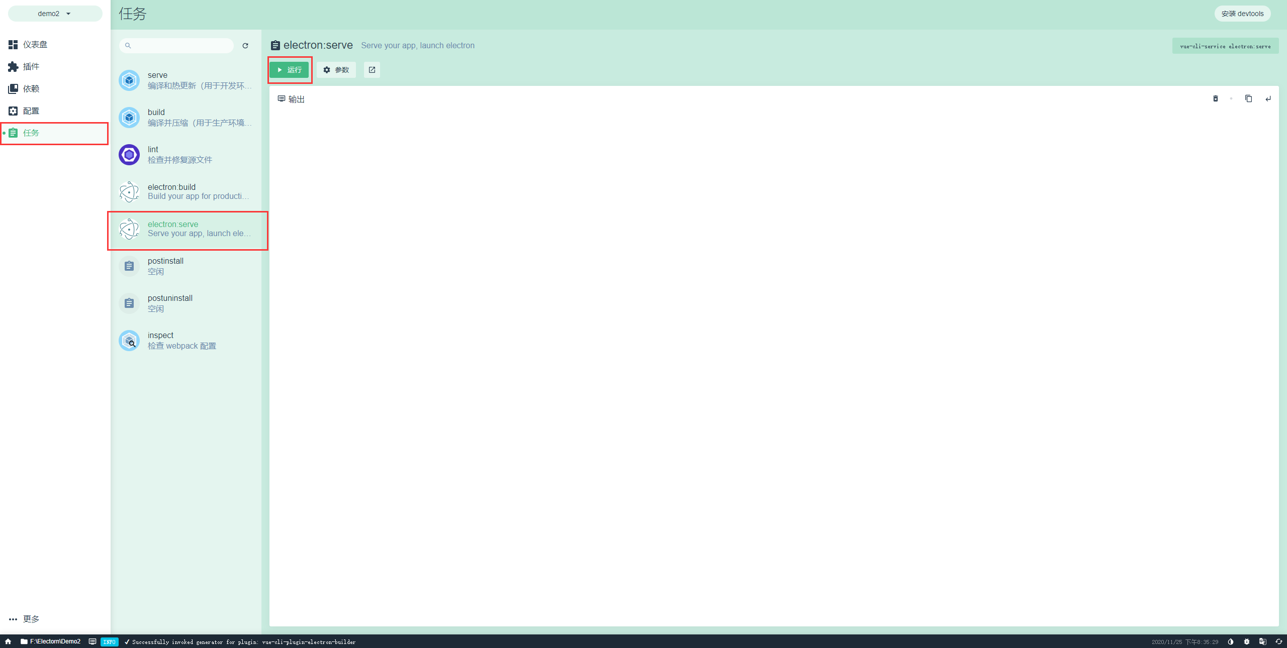Image resolution: width=1287 pixels, height=648 pixels.
Task: Toggle dark mode in status bar
Action: click(1231, 641)
